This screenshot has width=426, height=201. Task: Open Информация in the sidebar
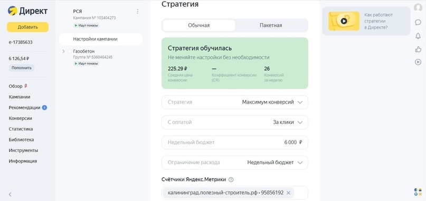(x=23, y=161)
